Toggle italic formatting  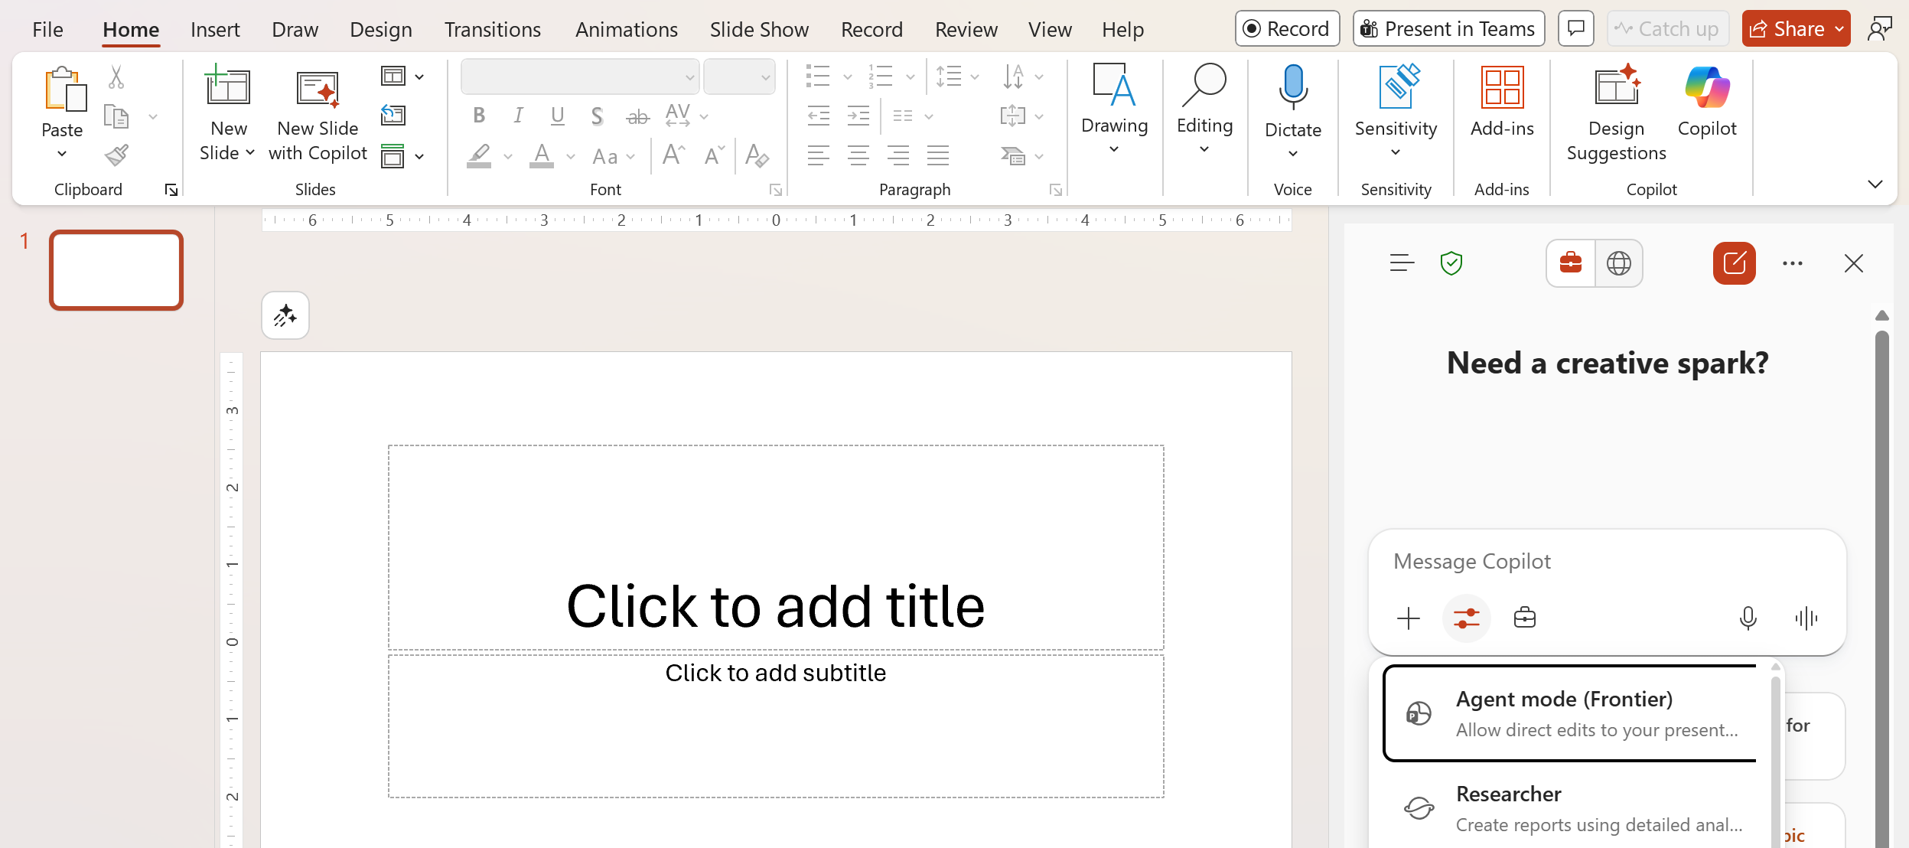tap(518, 115)
